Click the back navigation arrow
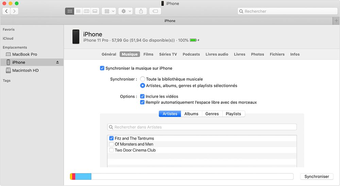The height and width of the screenshot is (186, 340). click(6, 11)
